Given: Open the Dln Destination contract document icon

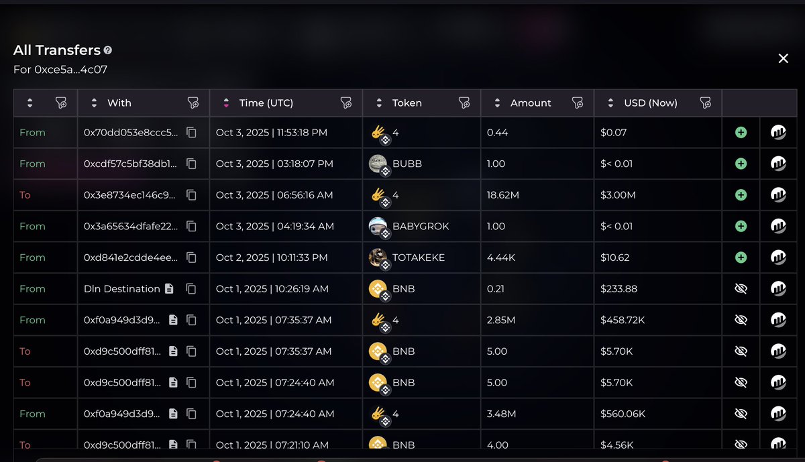Looking at the screenshot, I should tap(169, 289).
